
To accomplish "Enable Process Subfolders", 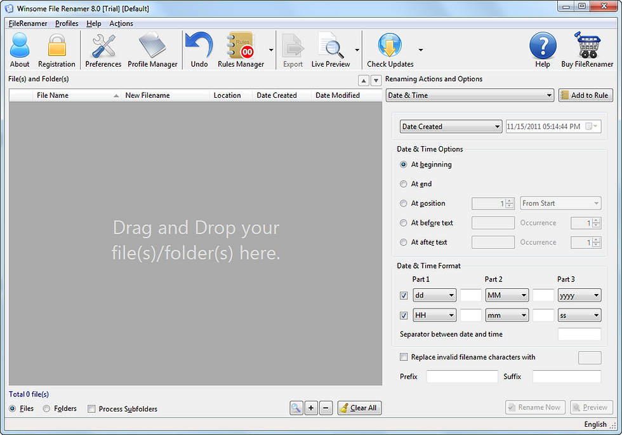I will [91, 409].
